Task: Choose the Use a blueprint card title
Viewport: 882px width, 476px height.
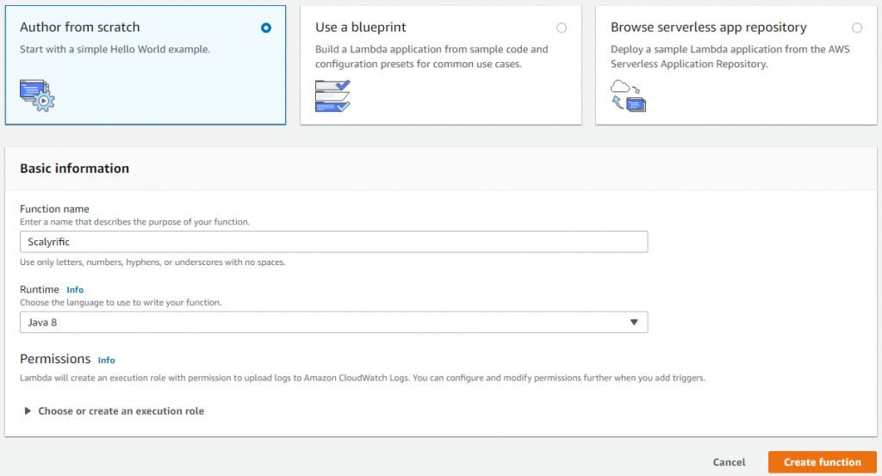Action: pos(360,28)
